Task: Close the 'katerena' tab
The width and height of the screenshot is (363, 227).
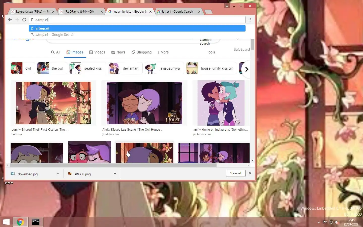Action: (x=53, y=12)
